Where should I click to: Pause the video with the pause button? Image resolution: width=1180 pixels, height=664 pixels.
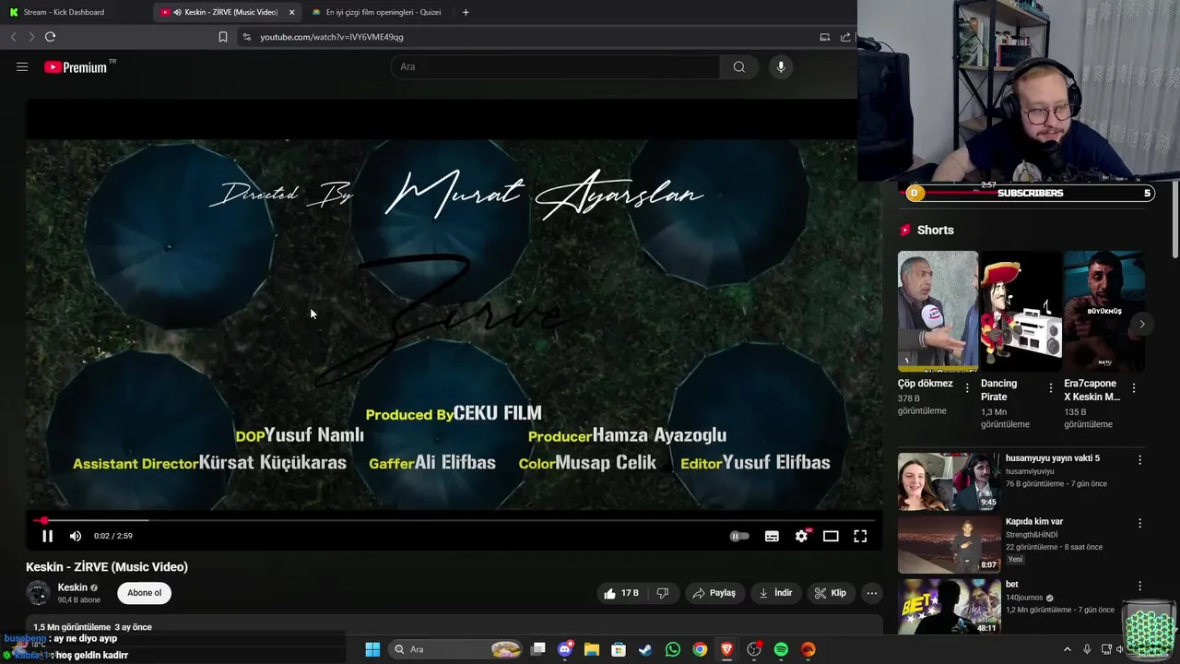[x=47, y=536]
